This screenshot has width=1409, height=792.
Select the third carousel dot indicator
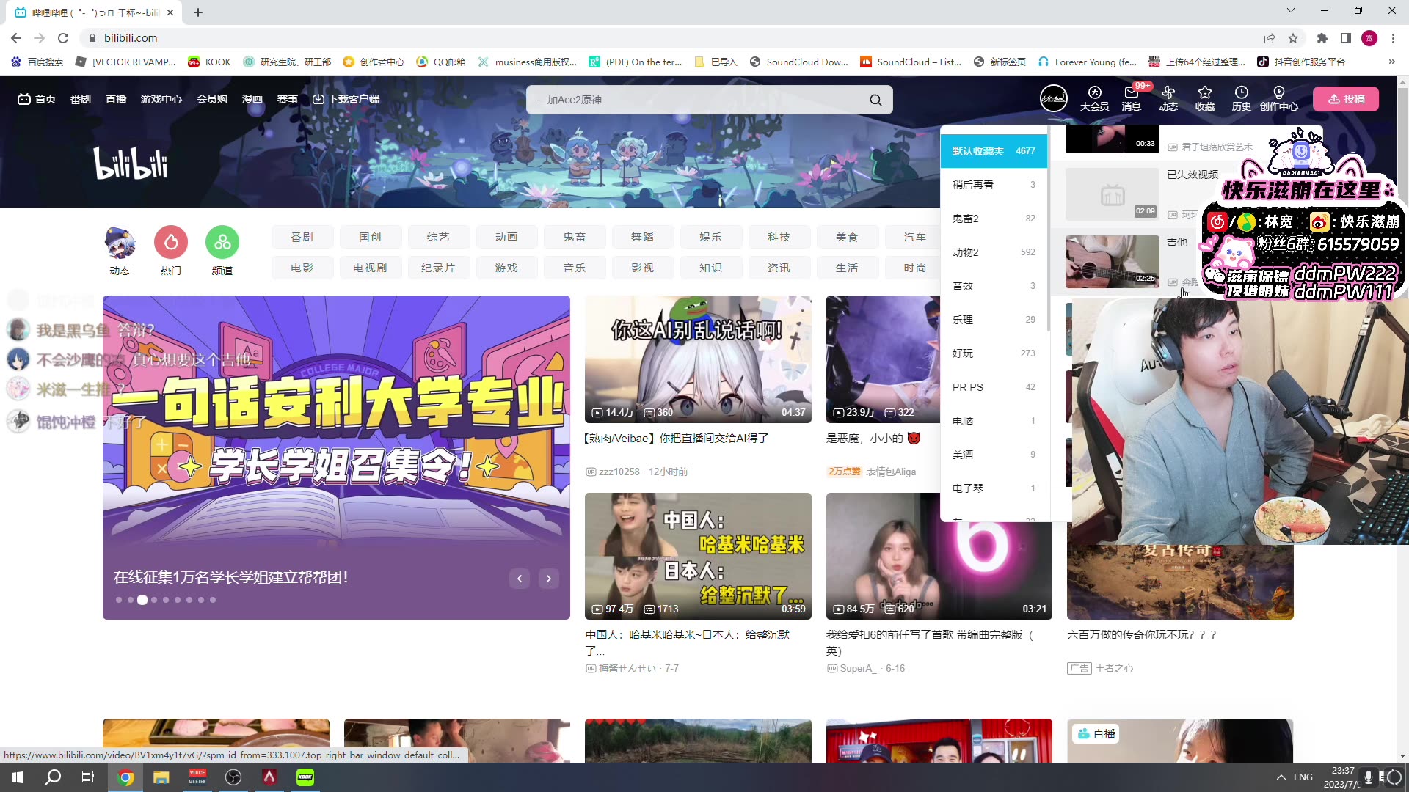142,600
